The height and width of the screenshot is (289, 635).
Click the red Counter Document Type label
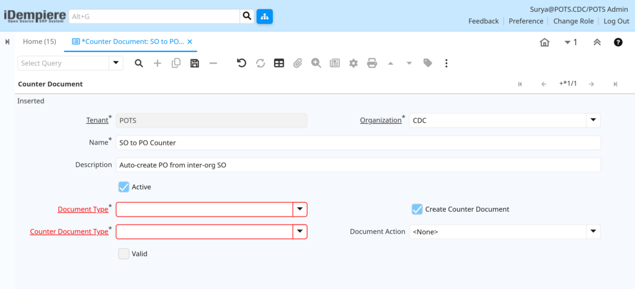point(69,231)
